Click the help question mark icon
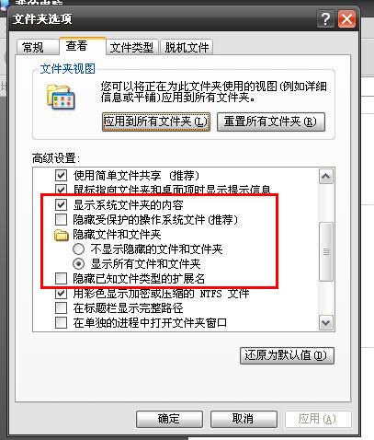 tap(326, 19)
